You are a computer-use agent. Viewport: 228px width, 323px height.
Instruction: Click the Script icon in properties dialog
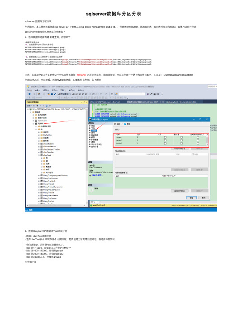pyautogui.click(x=115, y=124)
